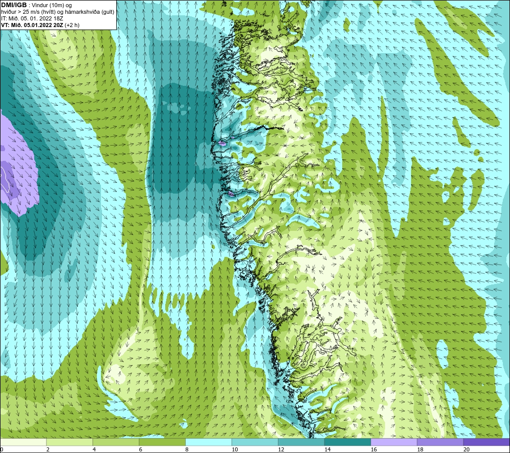The image size is (510, 453).
Task: Click the pale cyan 8–10 m/s legend swatch
Action: tap(209, 442)
